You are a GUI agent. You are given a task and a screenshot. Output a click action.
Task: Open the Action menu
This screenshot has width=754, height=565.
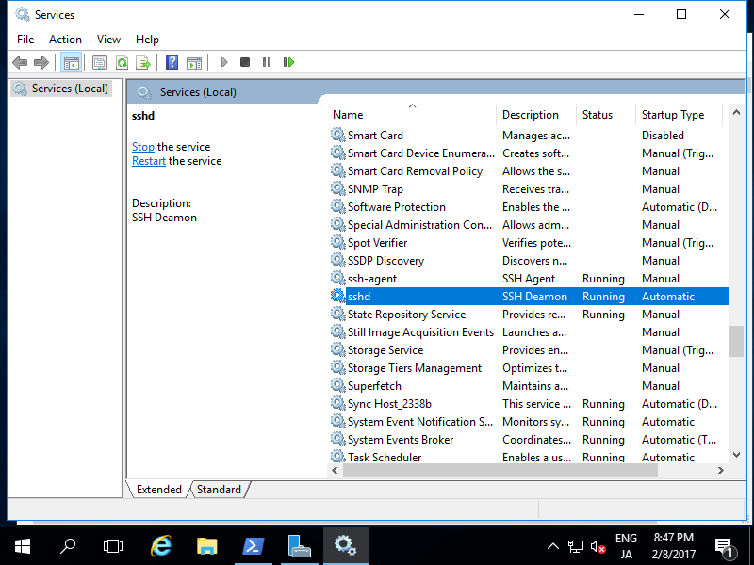pos(65,40)
